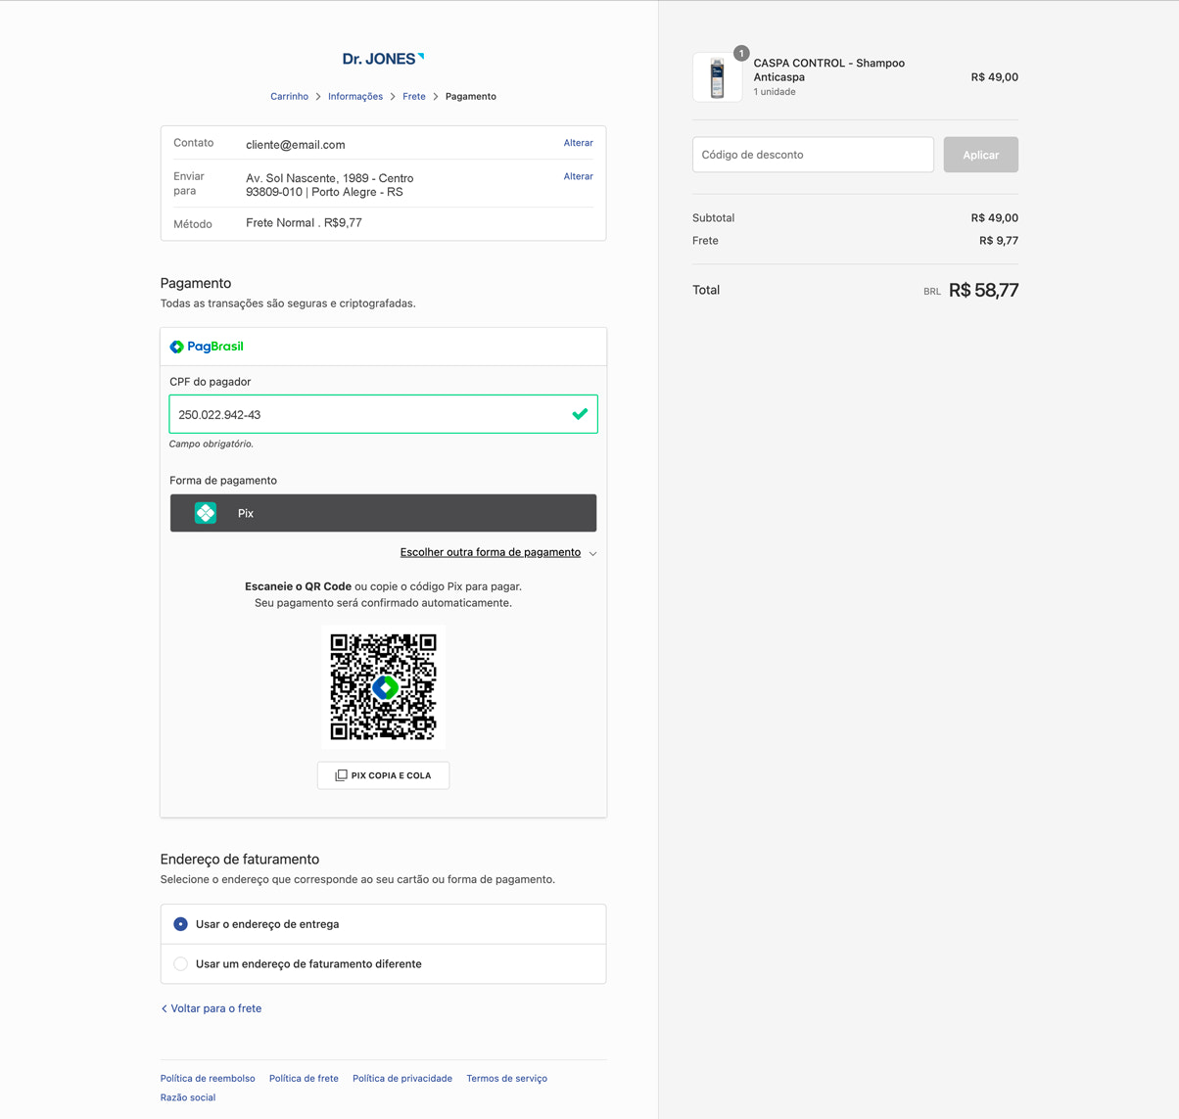Click the chevron beside payment method chooser
Viewport: 1179px width, 1119px height.
593,553
